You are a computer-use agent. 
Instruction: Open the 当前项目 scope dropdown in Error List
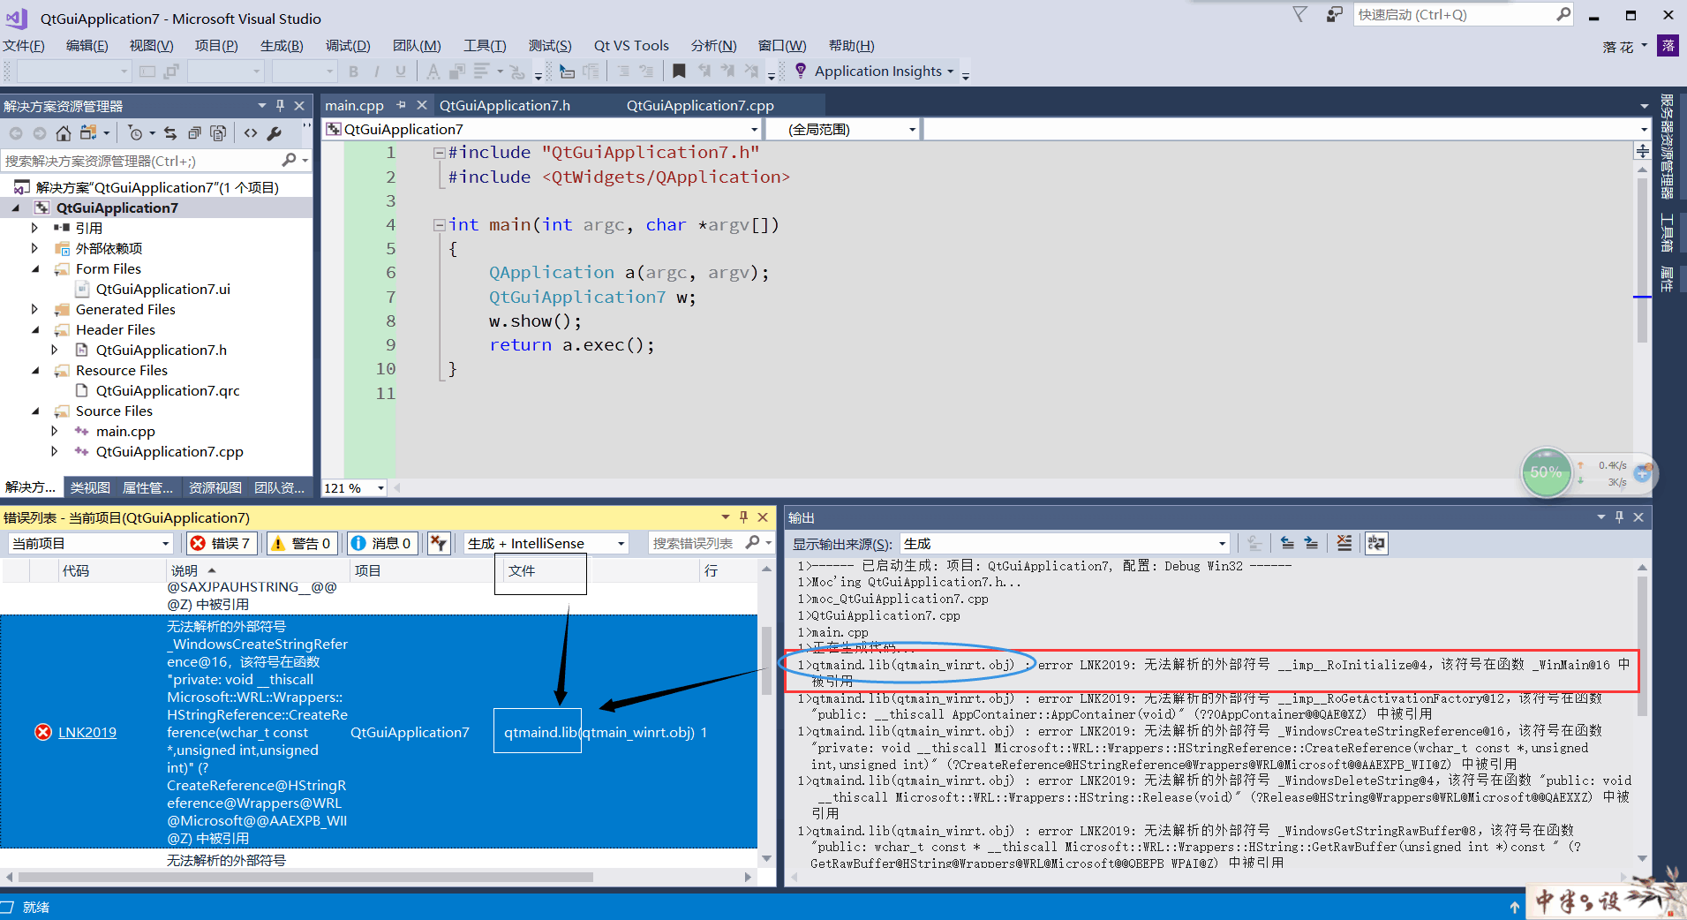(x=90, y=543)
